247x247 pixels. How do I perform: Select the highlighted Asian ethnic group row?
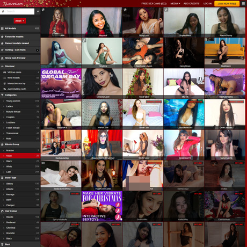pyautogui.click(x=20, y=156)
